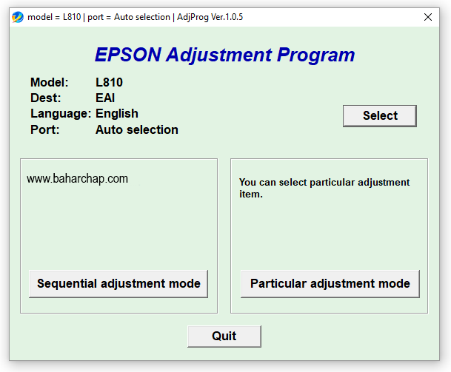Click the EAI destination value
451x372 pixels.
point(105,98)
